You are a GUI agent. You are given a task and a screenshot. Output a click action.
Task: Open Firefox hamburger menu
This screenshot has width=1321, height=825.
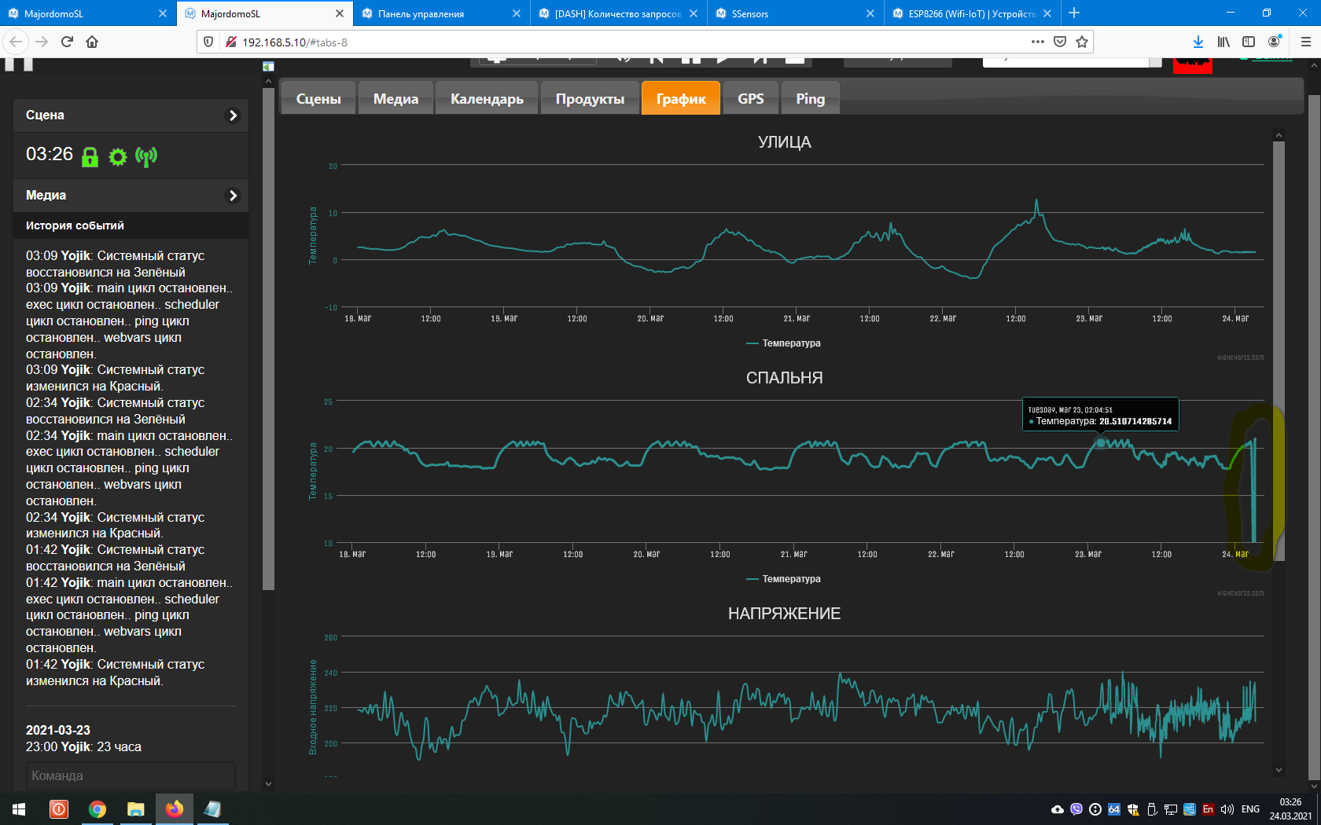pos(1305,42)
